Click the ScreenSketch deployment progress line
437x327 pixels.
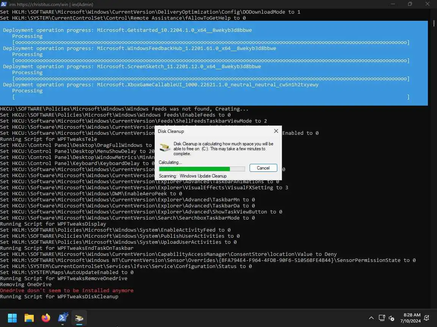pos(132,67)
